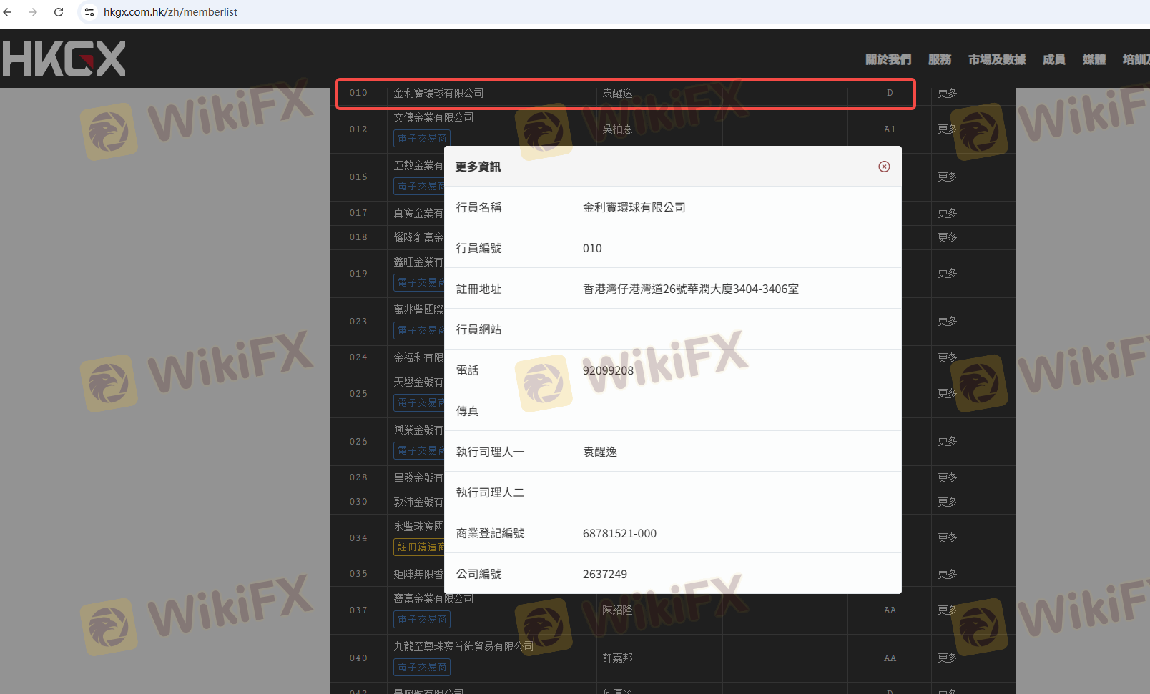Click 電子交易商 tag under 九龍至尊珠寶首飾貿易有限公司
The image size is (1150, 694).
pos(422,668)
